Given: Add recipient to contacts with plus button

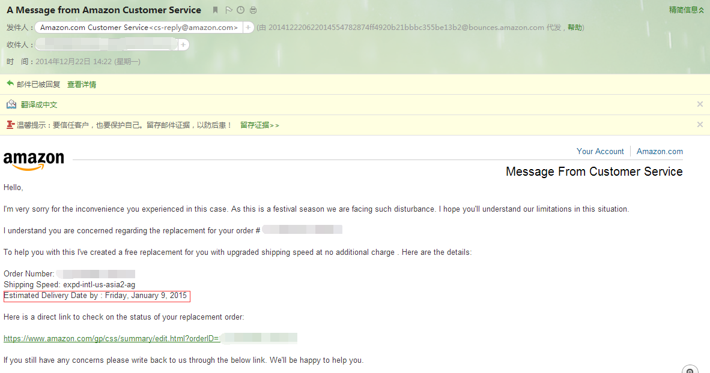Looking at the screenshot, I should coord(183,45).
